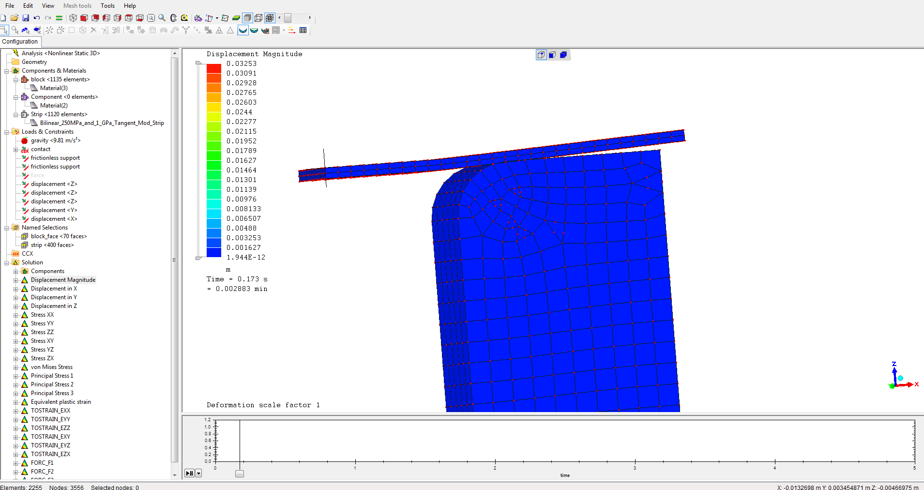924x490 pixels.
Task: Toggle the blue smooth contour display
Action: pyautogui.click(x=243, y=30)
